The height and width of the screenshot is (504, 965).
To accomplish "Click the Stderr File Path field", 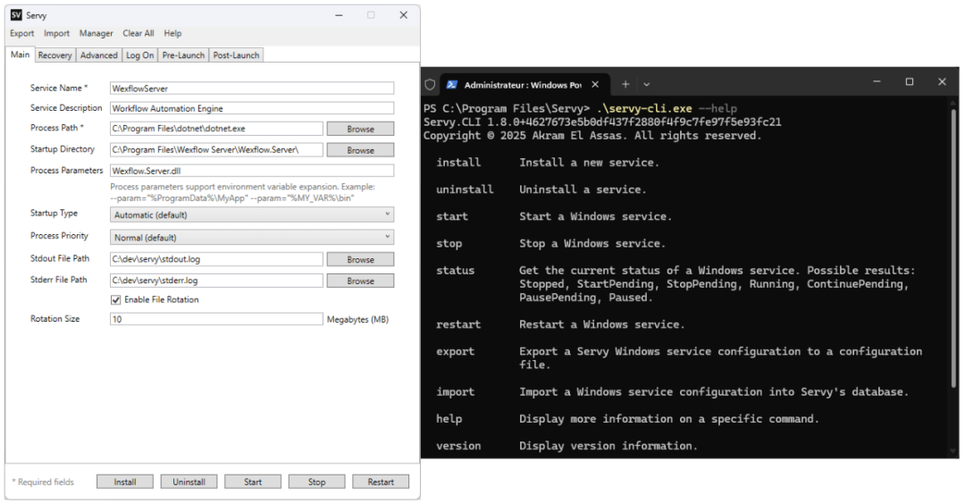I will (216, 280).
